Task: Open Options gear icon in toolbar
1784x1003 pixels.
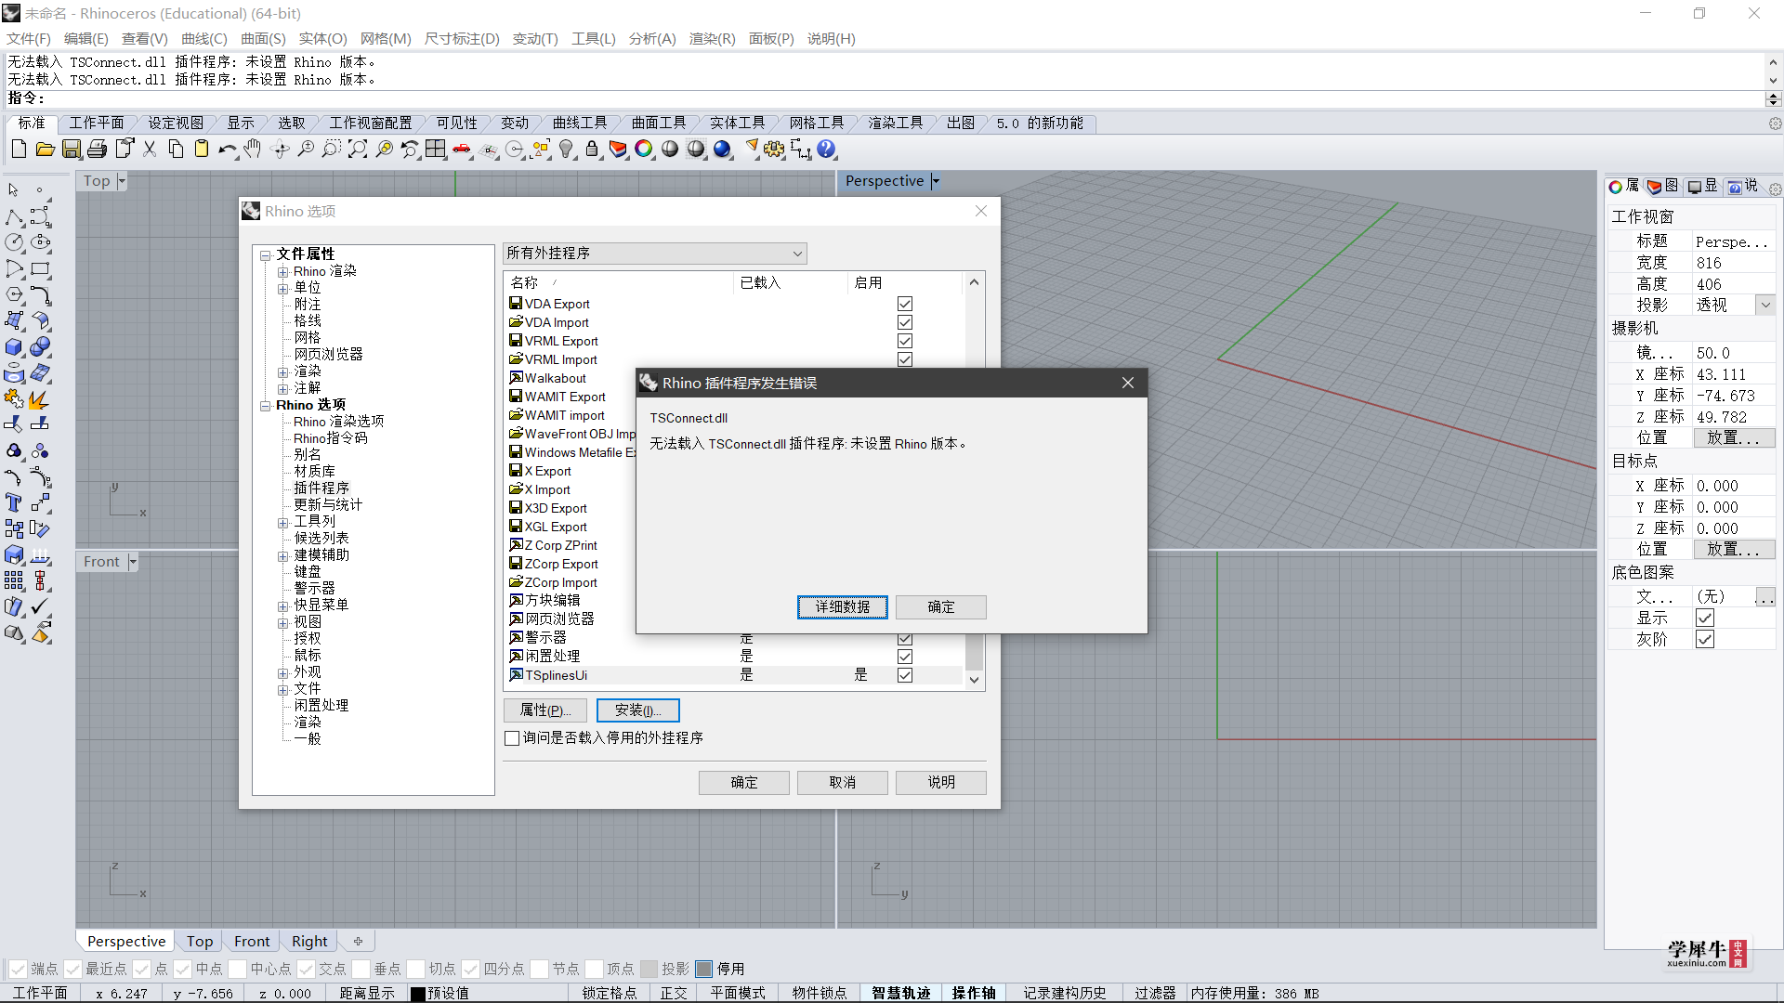Action: pos(774,149)
